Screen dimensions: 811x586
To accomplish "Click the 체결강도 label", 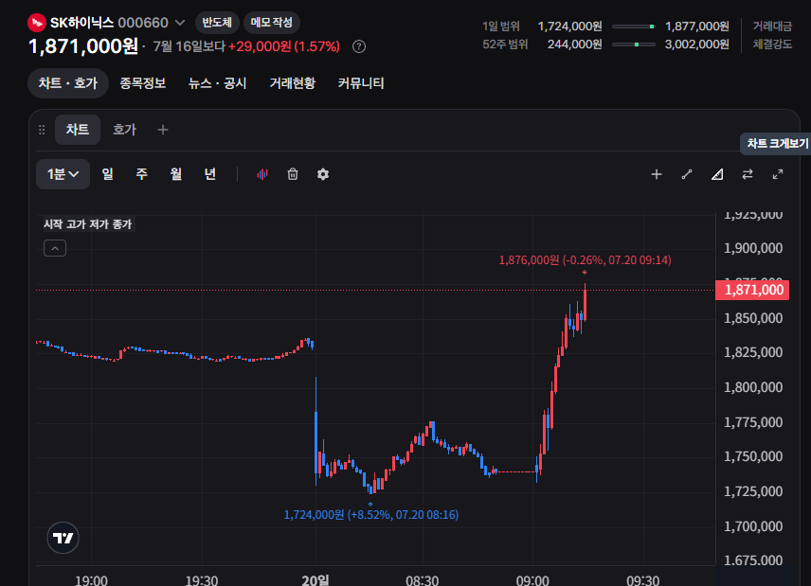I will pyautogui.click(x=772, y=44).
